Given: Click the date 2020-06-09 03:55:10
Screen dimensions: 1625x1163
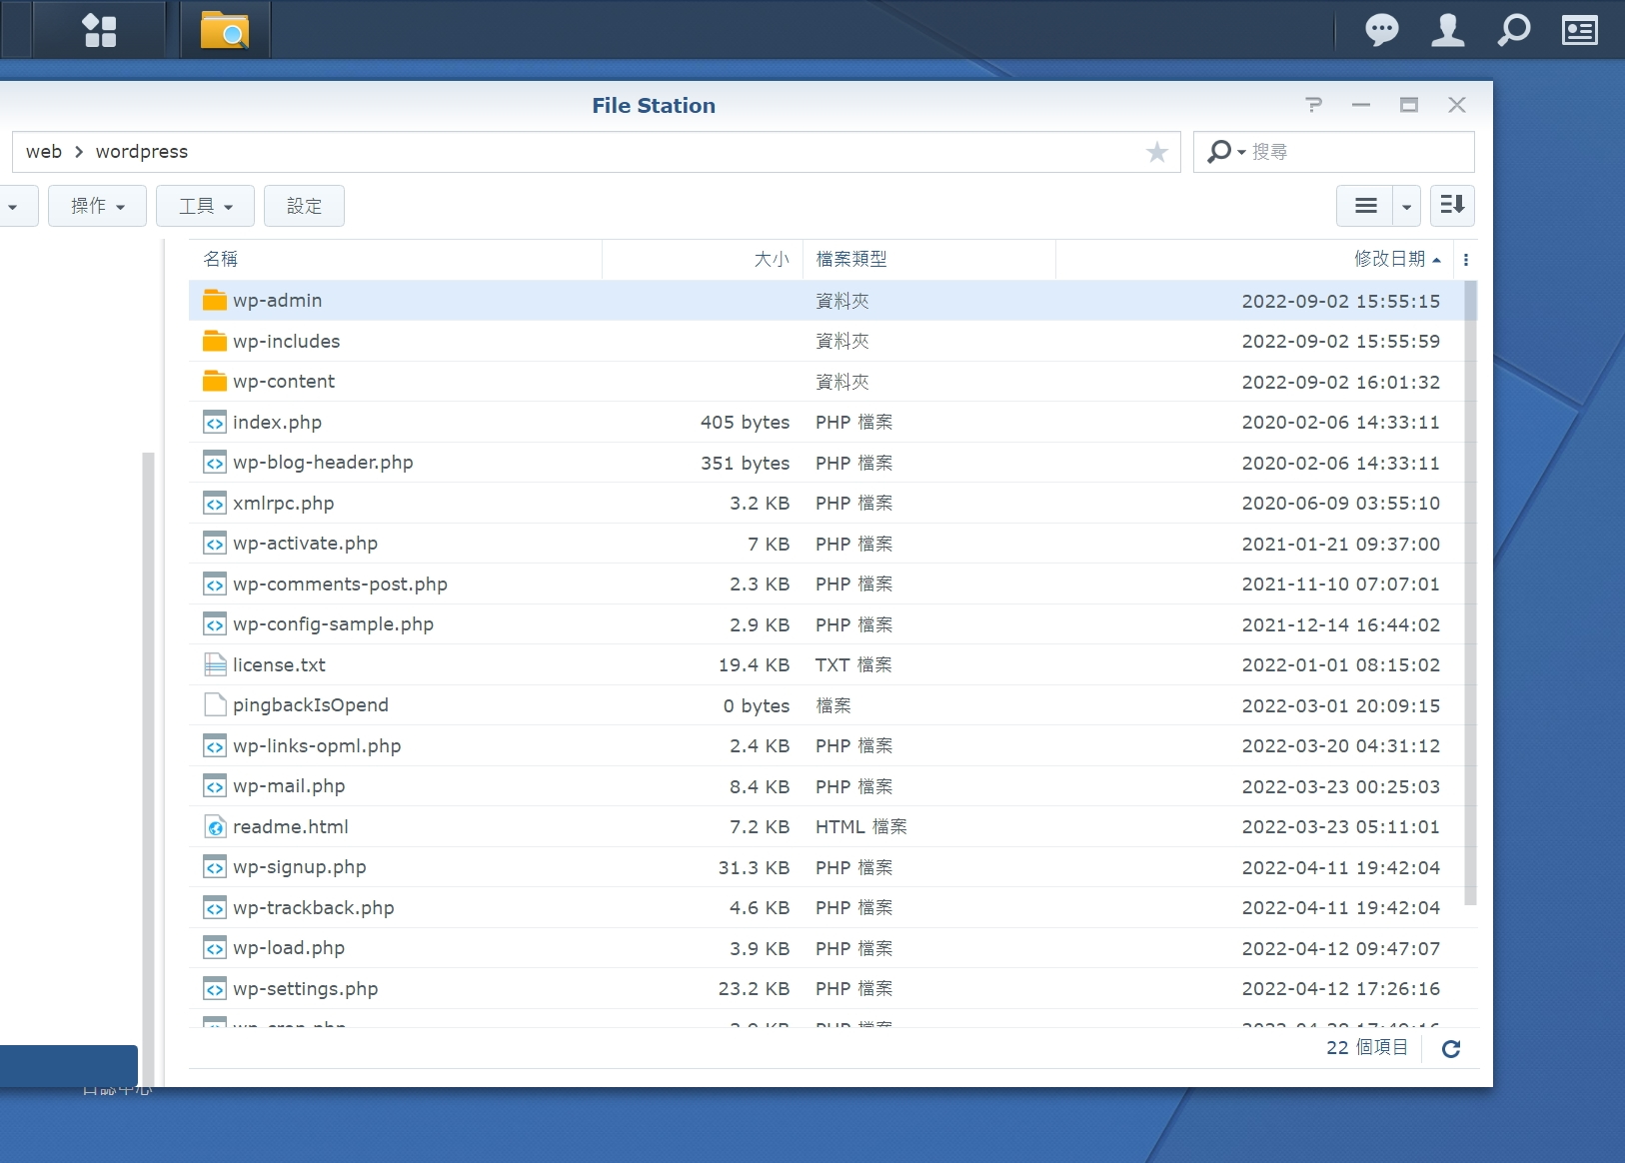Looking at the screenshot, I should [1341, 503].
